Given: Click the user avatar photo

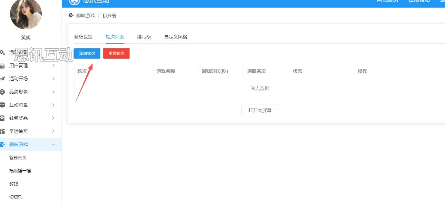Looking at the screenshot, I should coord(26,14).
